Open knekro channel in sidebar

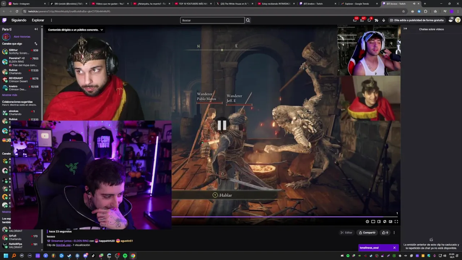point(20,88)
